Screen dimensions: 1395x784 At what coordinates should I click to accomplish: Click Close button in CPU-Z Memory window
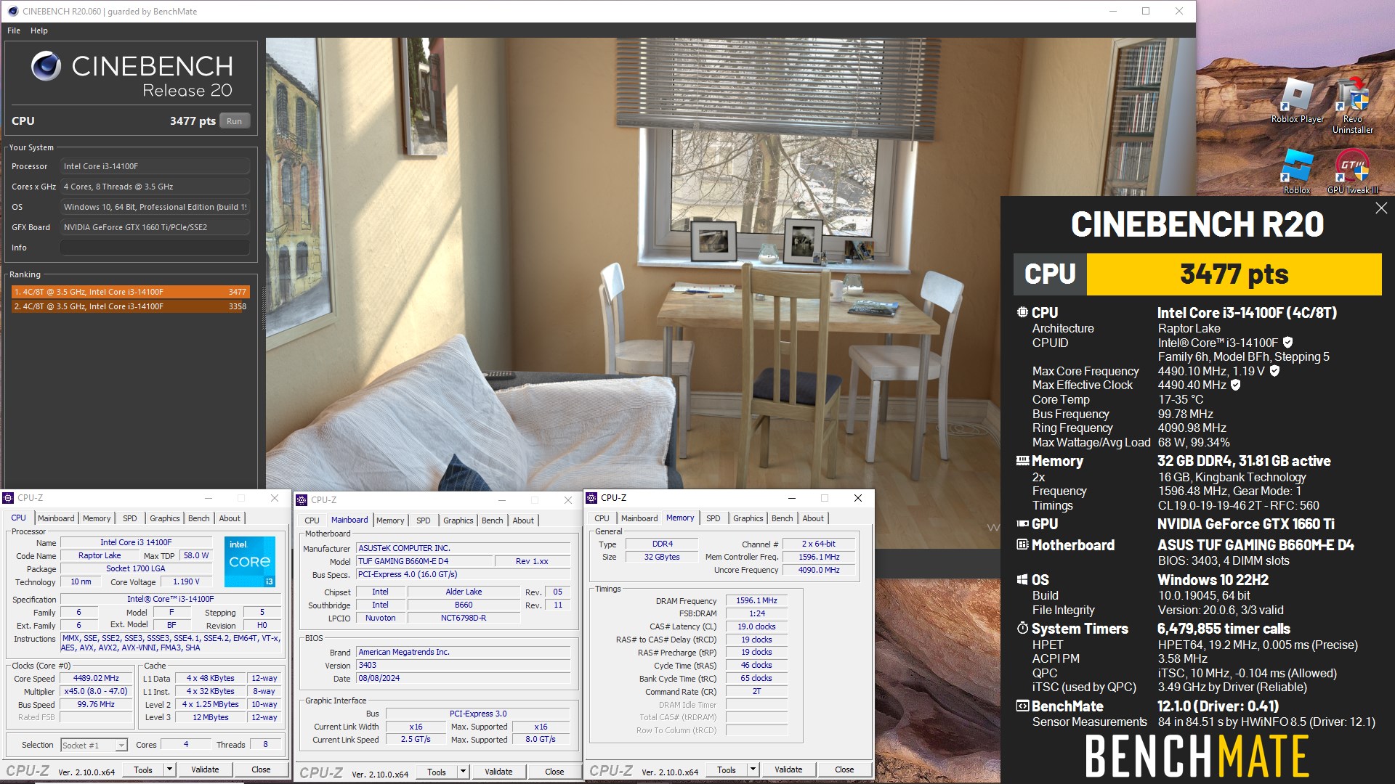click(844, 769)
